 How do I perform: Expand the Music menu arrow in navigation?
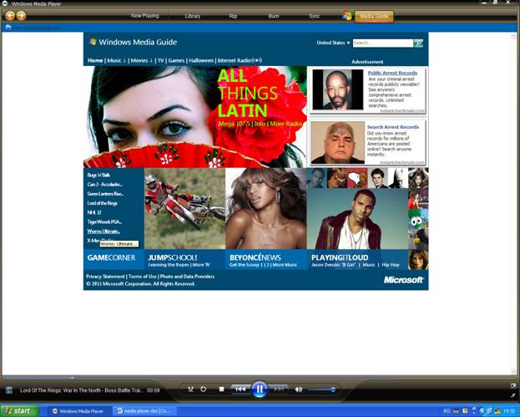coord(124,60)
